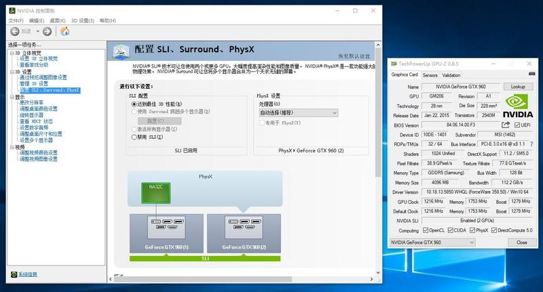Click the NVIDIA logo in GPU-Z
The height and width of the screenshot is (292, 543).
point(517,106)
